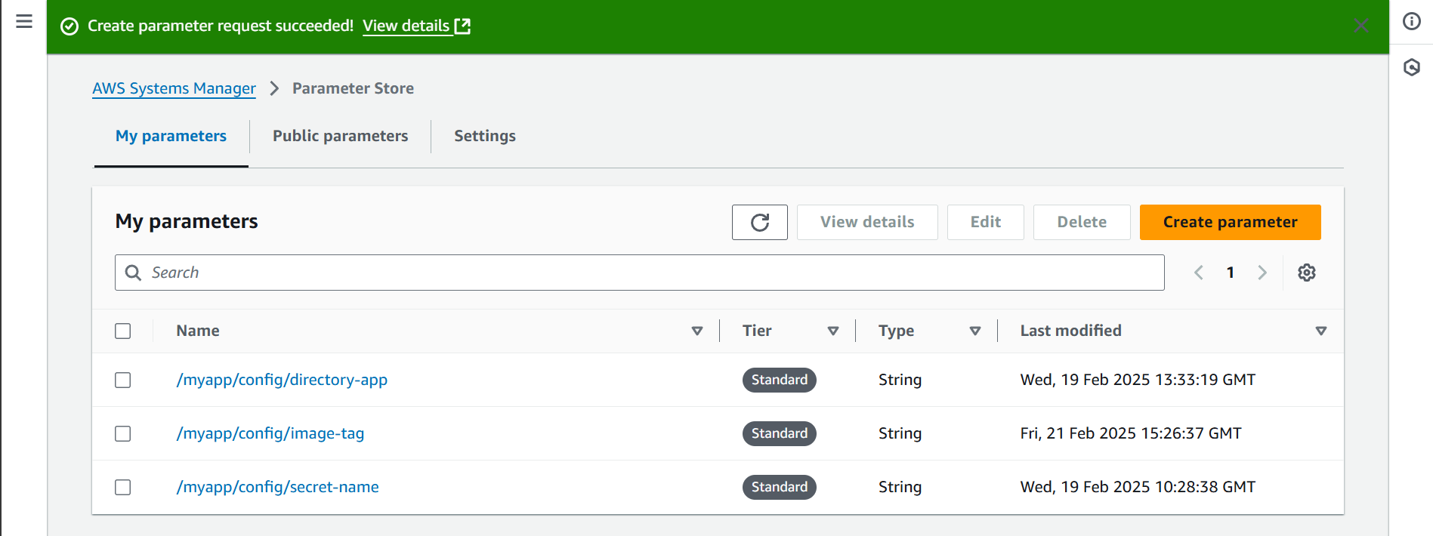Sort by Last modified column arrow
Viewport: 1433px width, 536px height.
[x=1320, y=331]
